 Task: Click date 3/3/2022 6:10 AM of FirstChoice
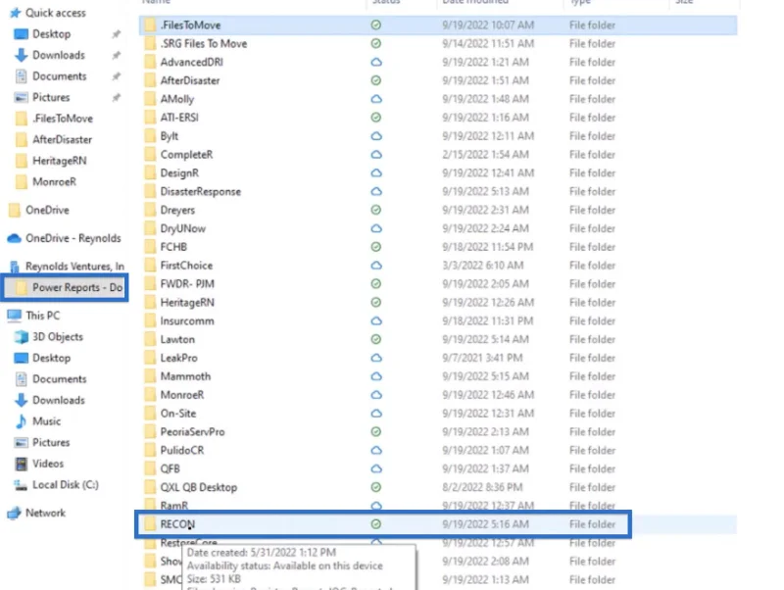pyautogui.click(x=482, y=266)
